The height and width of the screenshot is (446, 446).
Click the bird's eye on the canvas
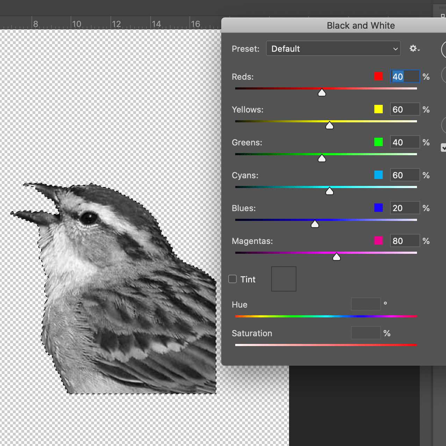(x=88, y=218)
